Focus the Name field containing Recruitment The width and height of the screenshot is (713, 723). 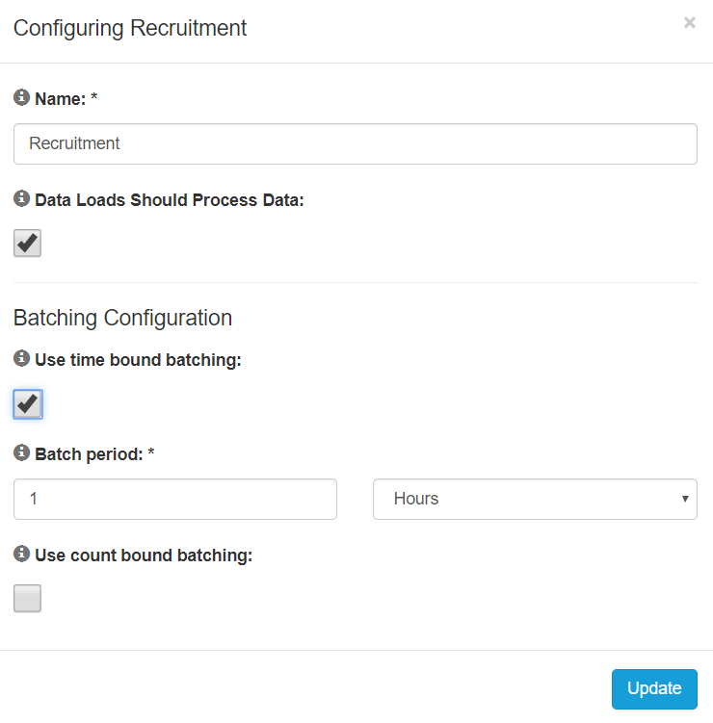coord(356,143)
